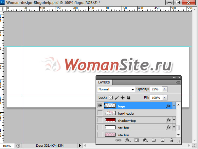The height and width of the screenshot is (149, 198).
Task: Close the Layers panel with X
Action: [179, 78]
